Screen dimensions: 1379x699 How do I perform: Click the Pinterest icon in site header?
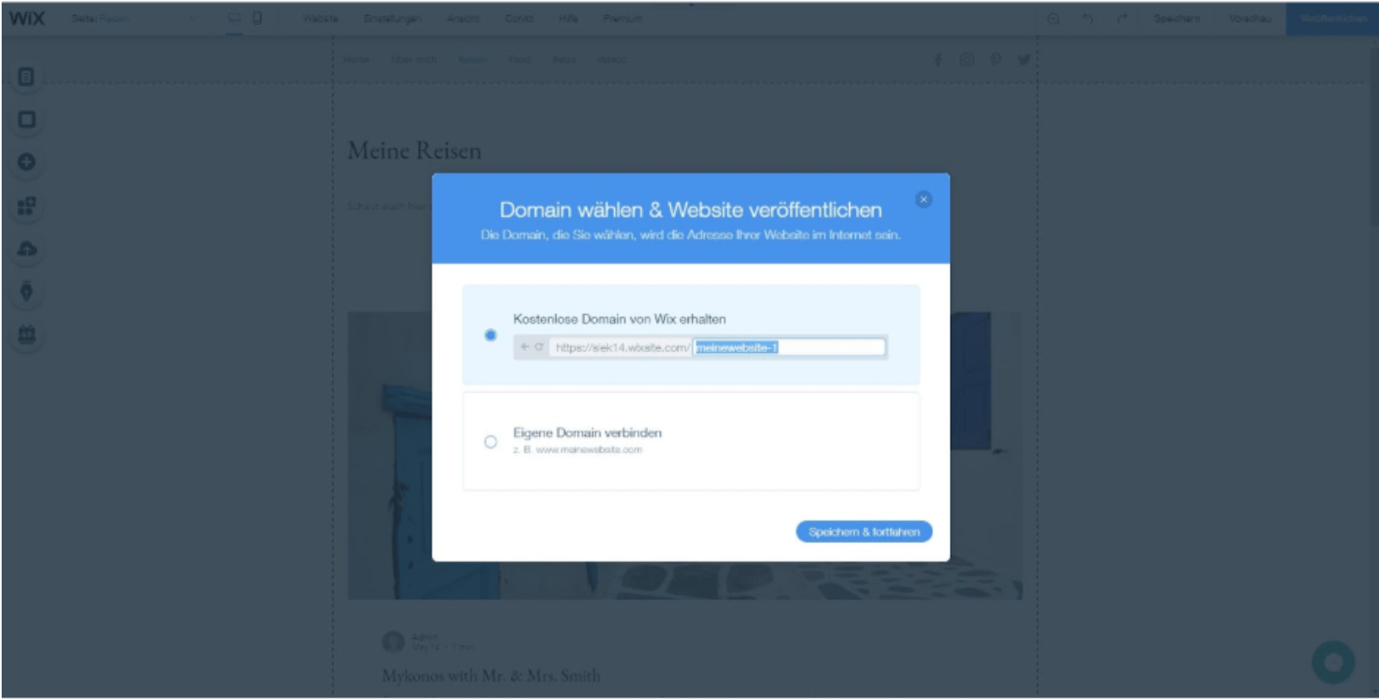995,59
